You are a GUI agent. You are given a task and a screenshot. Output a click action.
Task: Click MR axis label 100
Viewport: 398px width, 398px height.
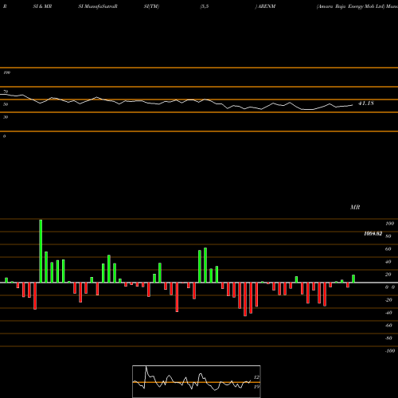click(389, 224)
